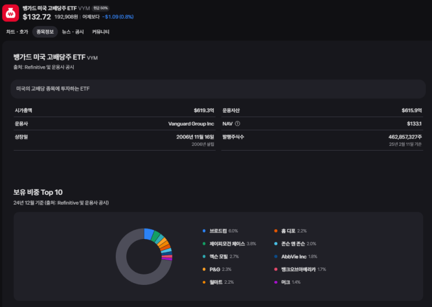The width and height of the screenshot is (432, 307).
Task: Click the 192,908원 converted price
Action: (66, 17)
